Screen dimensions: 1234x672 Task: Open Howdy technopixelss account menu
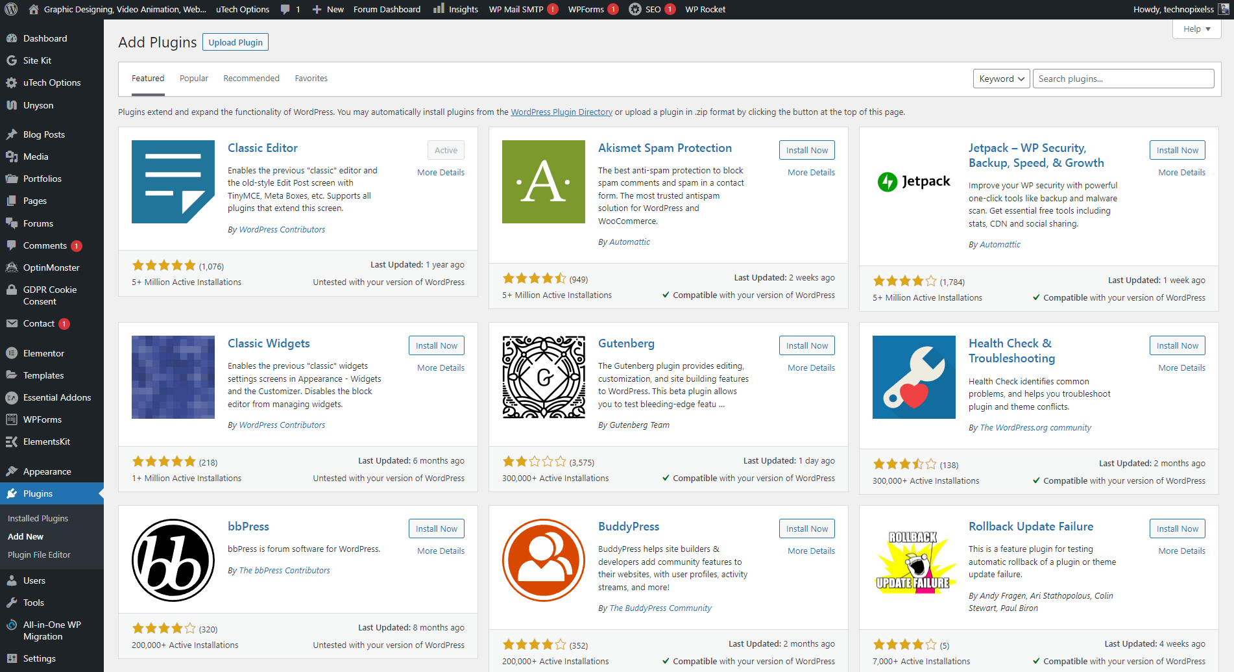pyautogui.click(x=1180, y=10)
